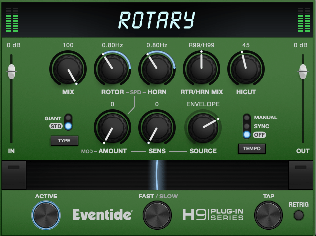The width and height of the screenshot is (316, 236).
Task: Click the HICUT knob
Action: pyautogui.click(x=246, y=70)
